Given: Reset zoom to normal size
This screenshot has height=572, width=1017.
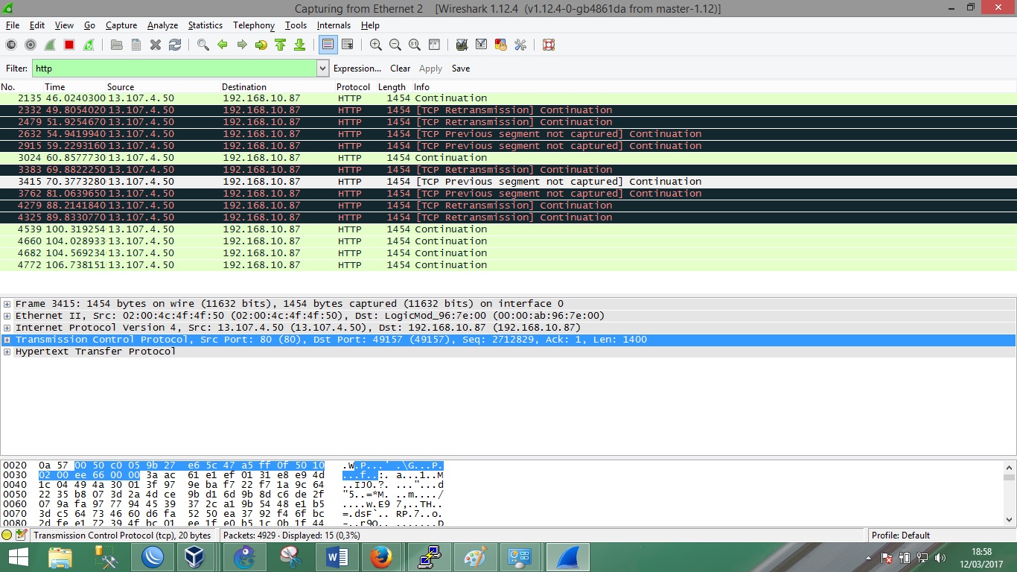Looking at the screenshot, I should coord(415,45).
